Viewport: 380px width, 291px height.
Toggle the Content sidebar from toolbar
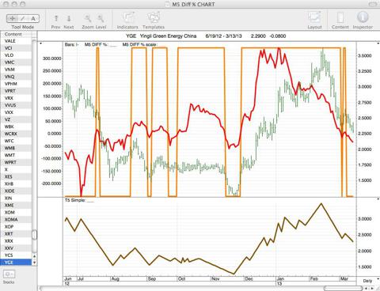[x=340, y=18]
